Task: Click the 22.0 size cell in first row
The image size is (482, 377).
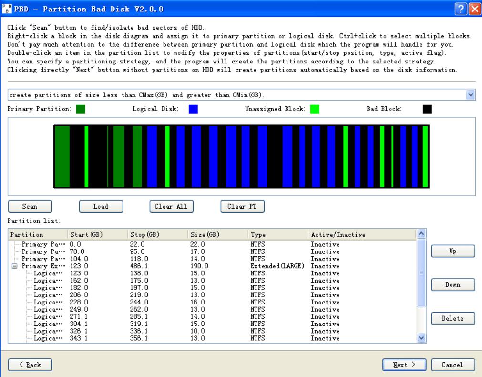Action: [197, 244]
